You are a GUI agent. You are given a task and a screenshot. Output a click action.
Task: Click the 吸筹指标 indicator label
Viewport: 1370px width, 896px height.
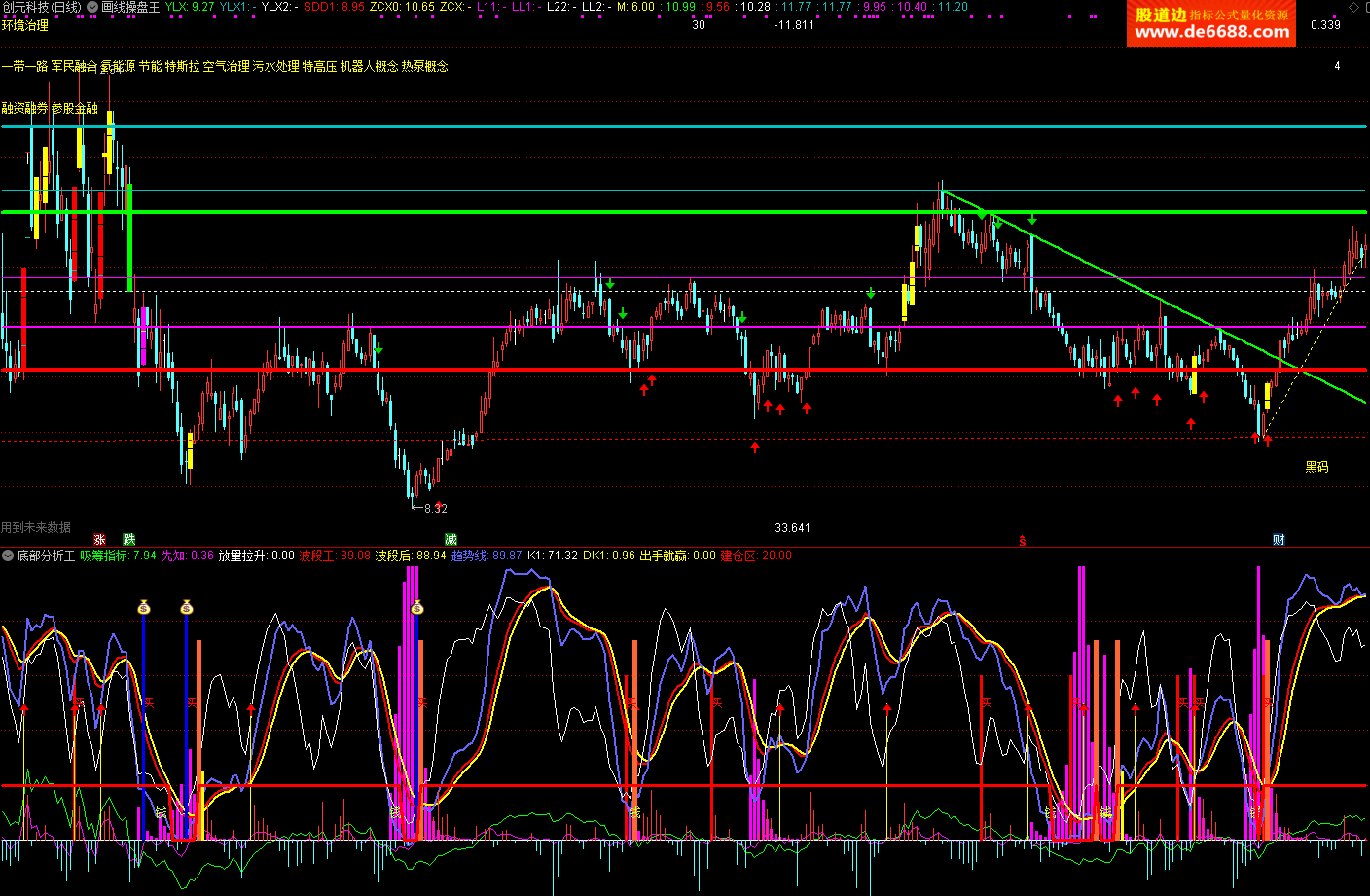click(x=104, y=556)
